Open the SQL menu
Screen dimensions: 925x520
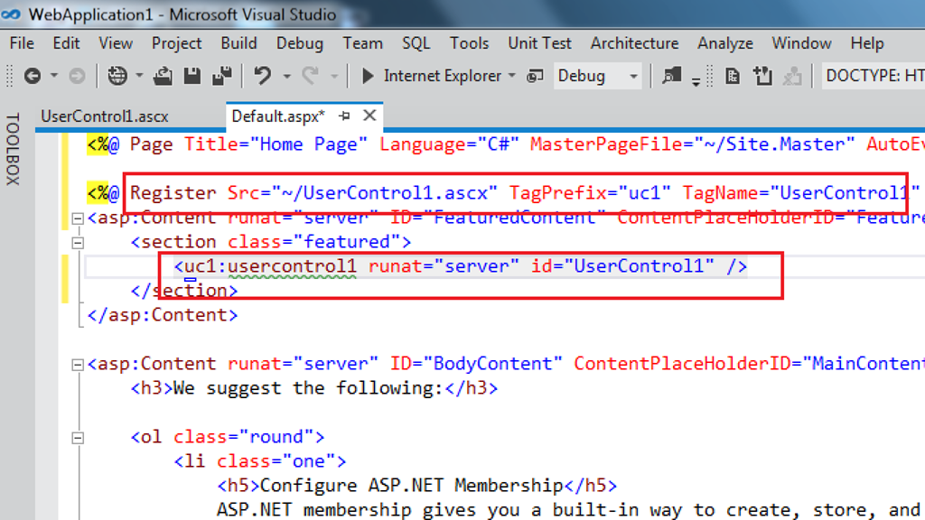click(x=416, y=43)
